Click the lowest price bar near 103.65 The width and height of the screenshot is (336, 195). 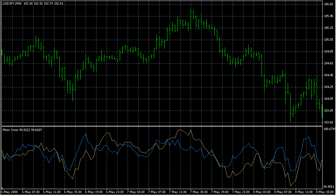291,118
